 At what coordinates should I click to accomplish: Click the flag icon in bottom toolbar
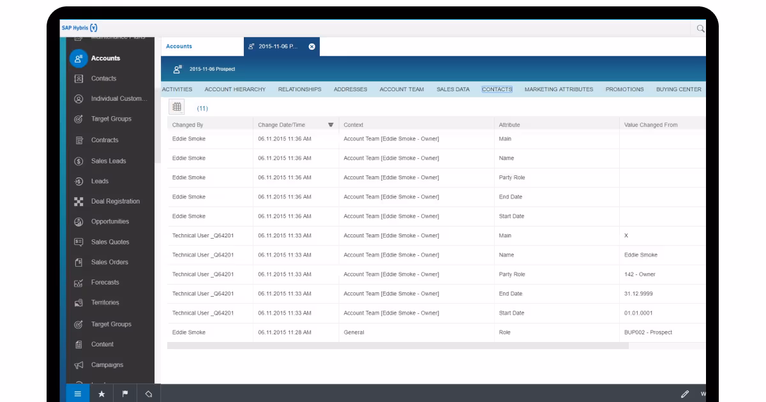pyautogui.click(x=125, y=394)
